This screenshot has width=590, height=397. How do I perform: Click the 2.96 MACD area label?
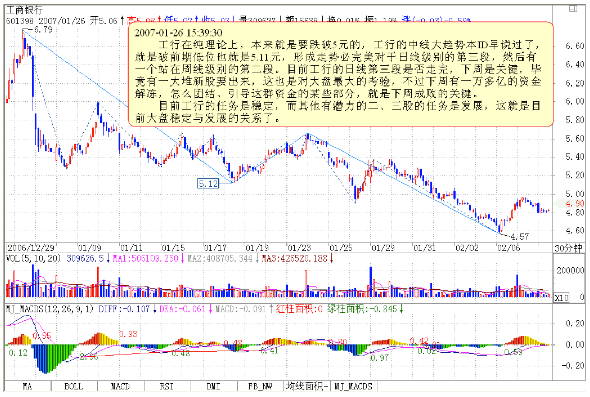coord(89,357)
